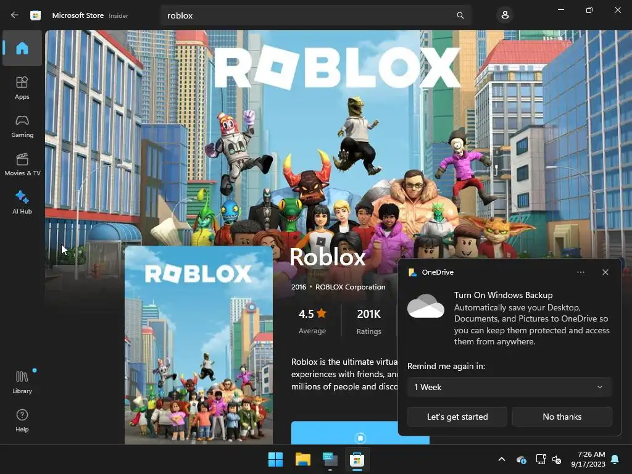Screen dimensions: 632x474
Task: Click the Roblox description text
Action: point(344,374)
